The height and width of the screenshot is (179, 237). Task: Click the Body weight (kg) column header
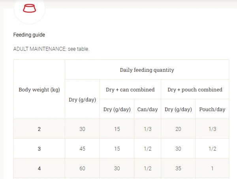click(39, 89)
